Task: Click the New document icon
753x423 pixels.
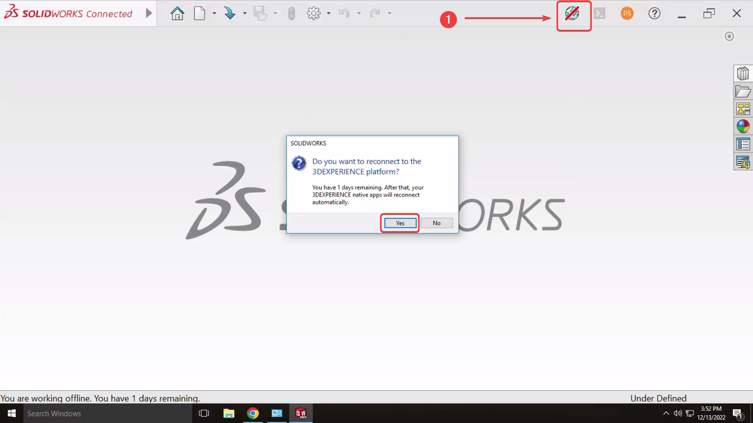Action: pos(200,13)
